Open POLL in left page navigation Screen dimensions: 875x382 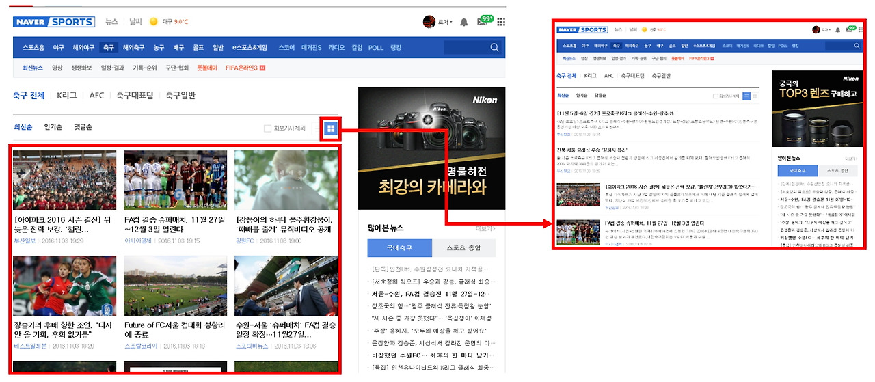pyautogui.click(x=375, y=47)
